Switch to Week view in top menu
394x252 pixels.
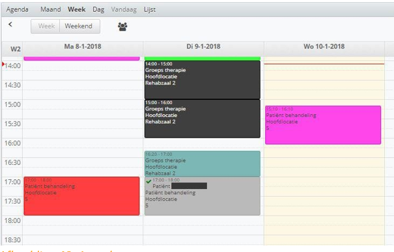coord(77,10)
